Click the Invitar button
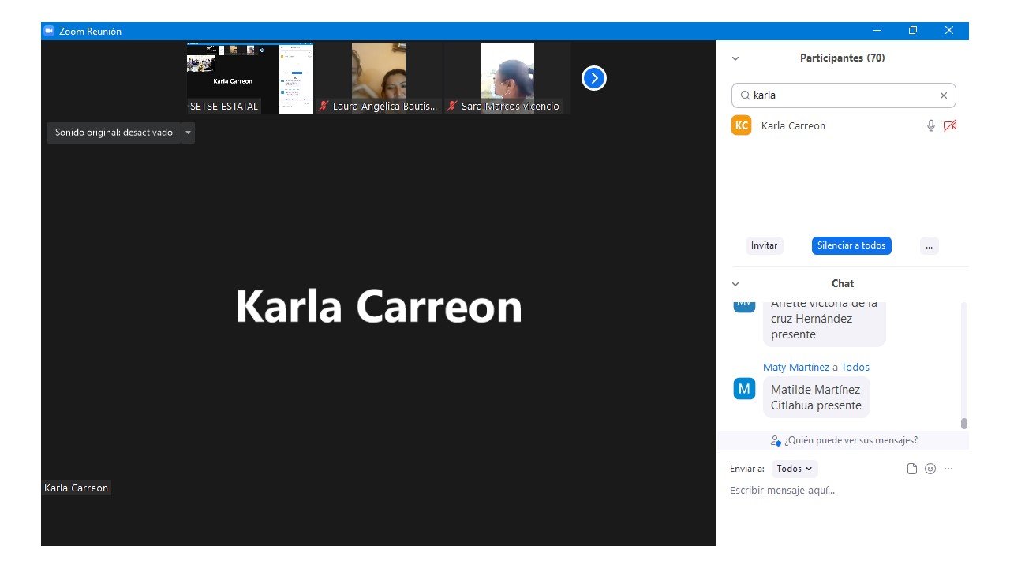This screenshot has width=1010, height=568. (x=764, y=245)
